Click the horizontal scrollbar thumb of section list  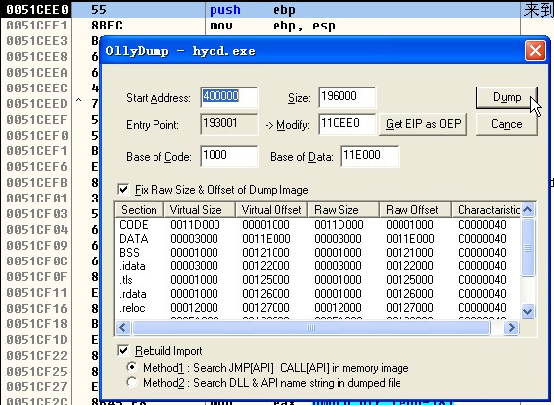pyautogui.click(x=311, y=328)
